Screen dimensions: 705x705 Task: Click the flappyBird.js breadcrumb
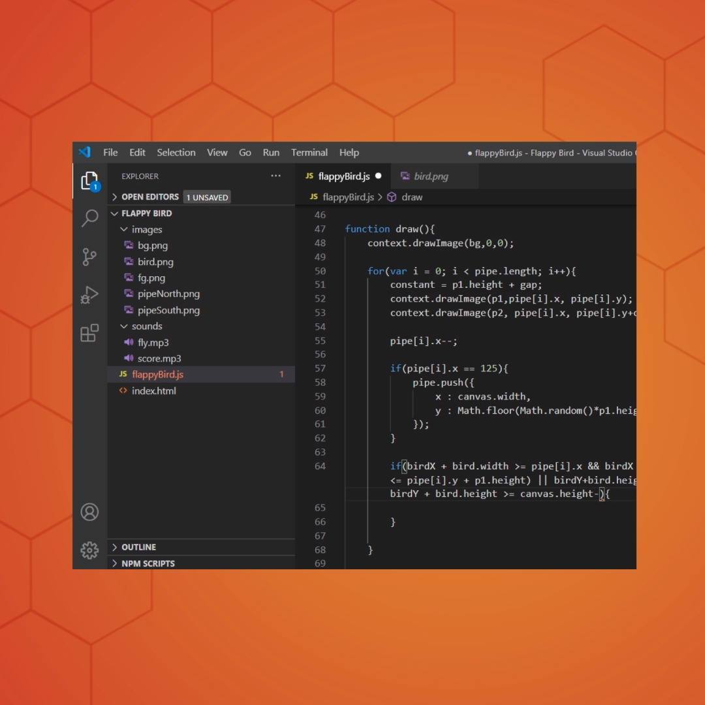point(348,197)
